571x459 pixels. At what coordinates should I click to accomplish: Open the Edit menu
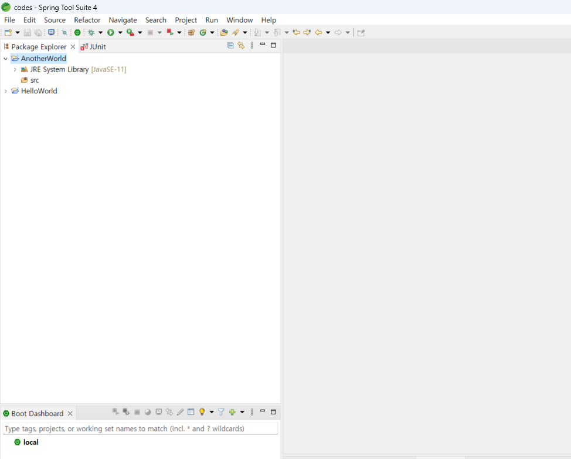click(x=29, y=20)
